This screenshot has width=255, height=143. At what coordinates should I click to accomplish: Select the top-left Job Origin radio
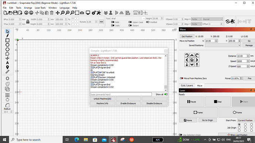tap(239, 125)
